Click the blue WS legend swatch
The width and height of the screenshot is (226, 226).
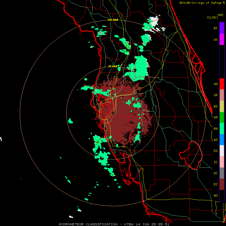(222, 140)
